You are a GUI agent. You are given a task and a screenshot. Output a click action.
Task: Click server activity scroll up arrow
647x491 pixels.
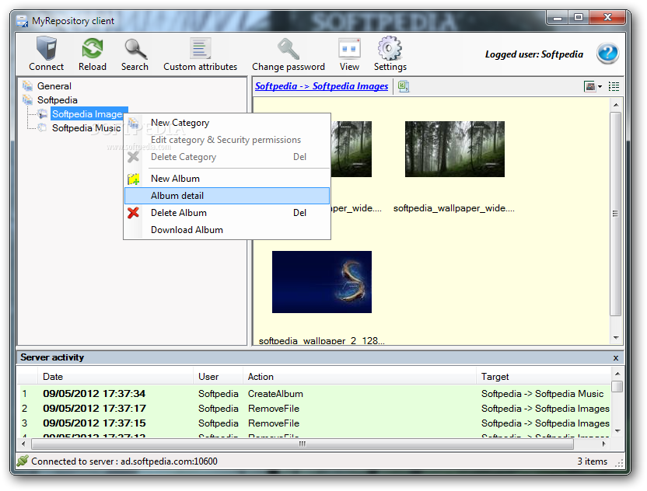coord(617,374)
